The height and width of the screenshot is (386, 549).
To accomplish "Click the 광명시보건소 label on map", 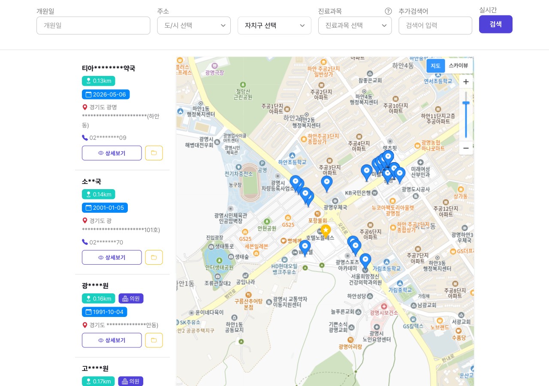I will 384,313.
